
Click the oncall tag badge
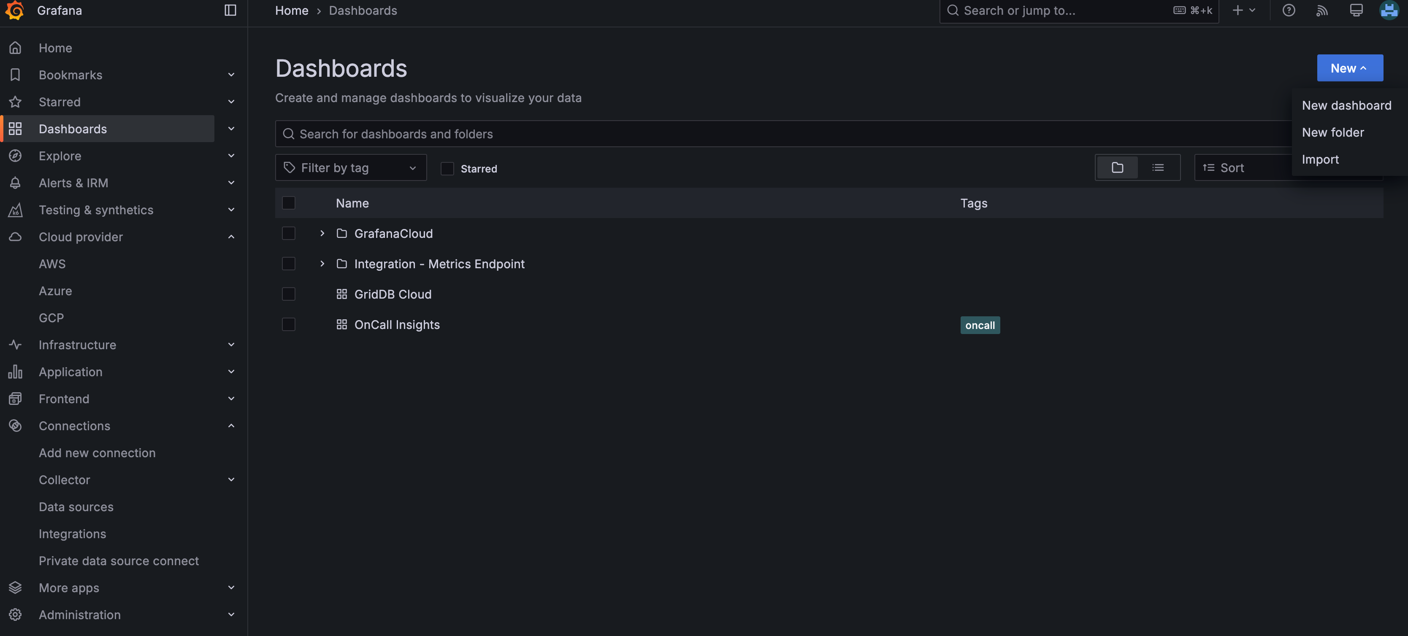(980, 325)
